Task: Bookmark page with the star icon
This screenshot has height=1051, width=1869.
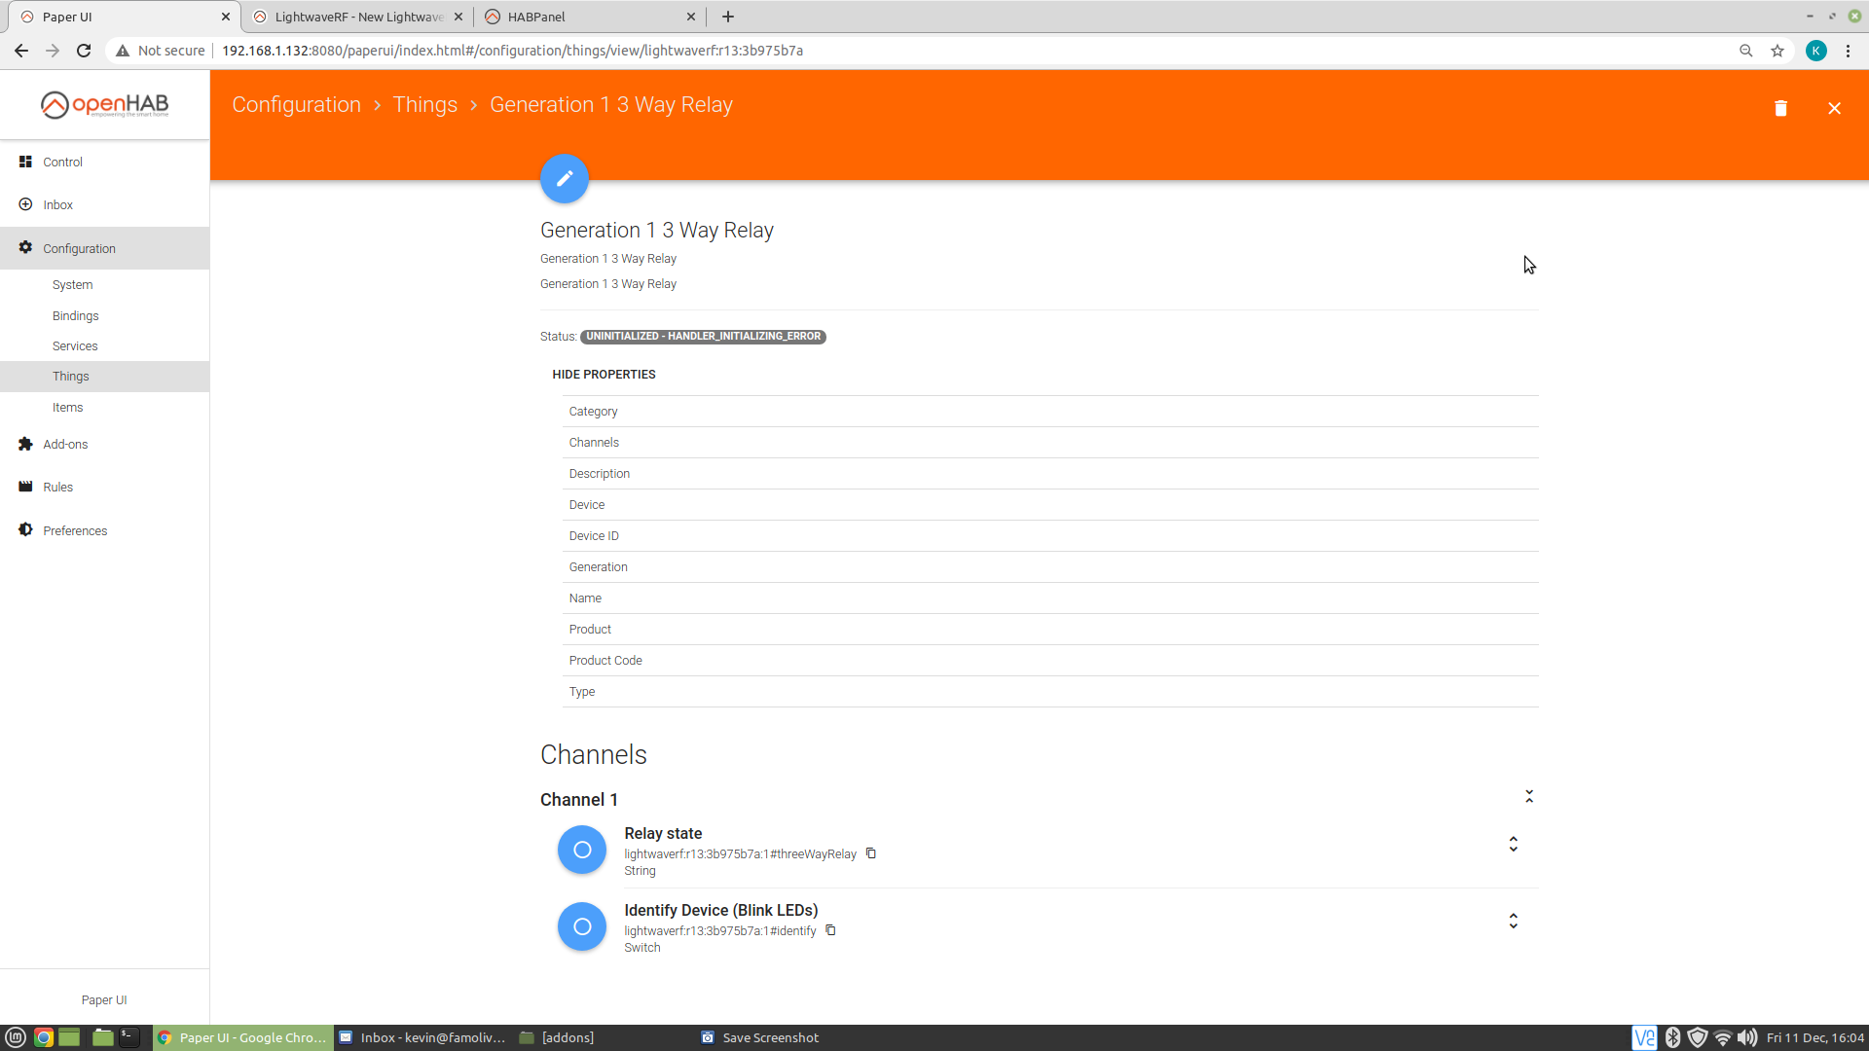Action: point(1777,51)
